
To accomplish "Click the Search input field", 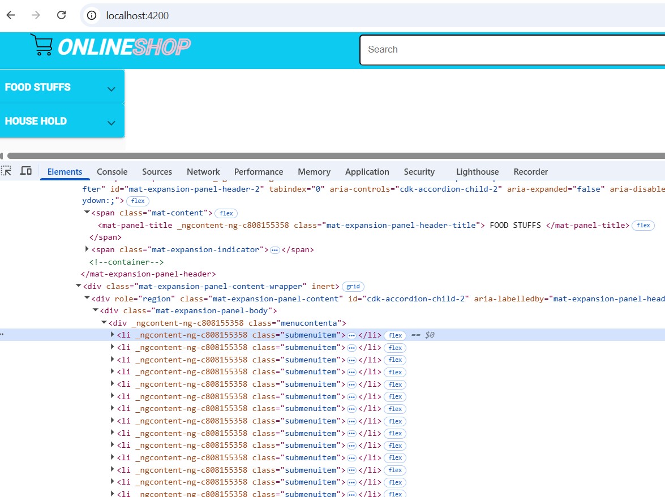I will pyautogui.click(x=512, y=50).
